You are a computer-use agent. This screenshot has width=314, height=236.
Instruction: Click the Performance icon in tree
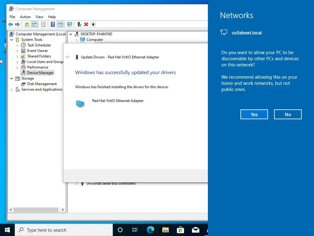(x=23, y=67)
